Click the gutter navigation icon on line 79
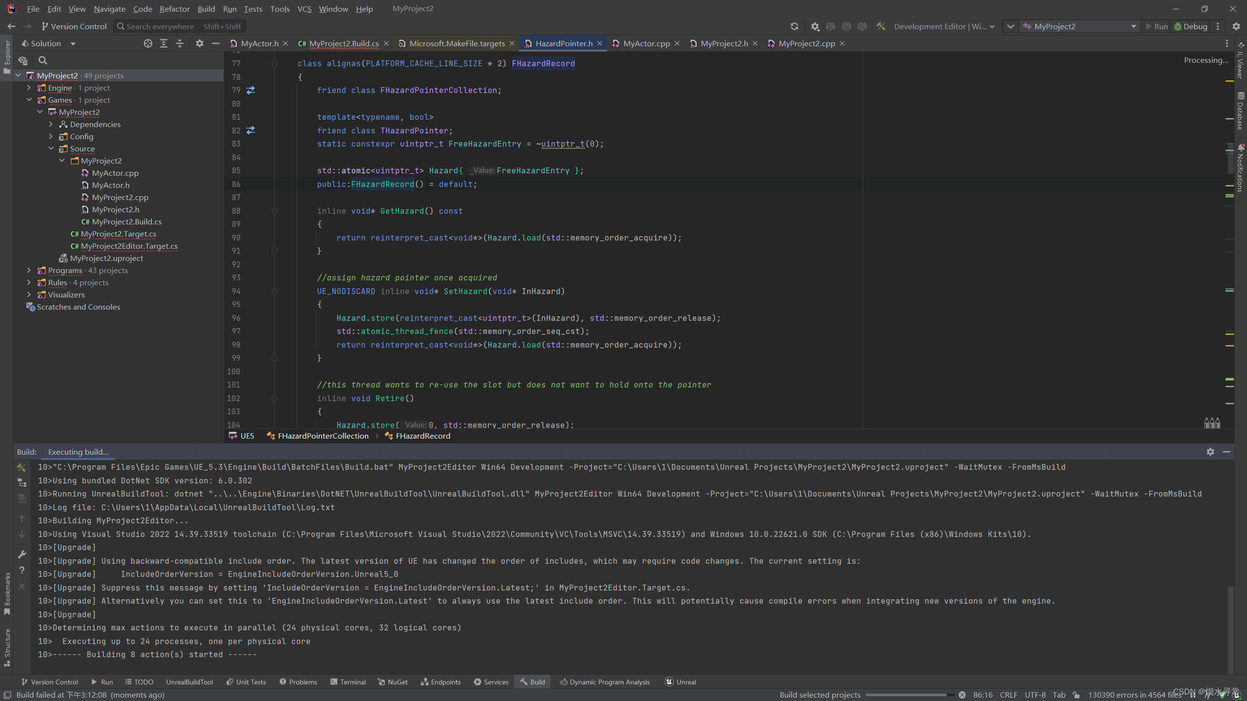The image size is (1247, 701). [250, 90]
